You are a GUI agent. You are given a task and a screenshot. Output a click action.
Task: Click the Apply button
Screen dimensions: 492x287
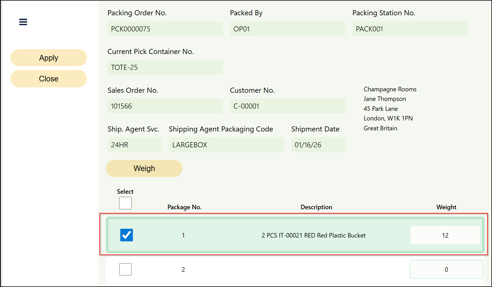pos(49,58)
